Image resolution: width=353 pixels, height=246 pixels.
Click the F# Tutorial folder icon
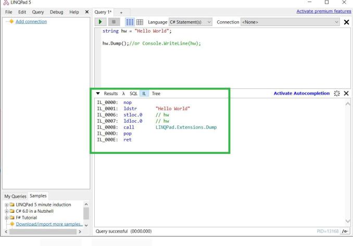[x=12, y=218]
